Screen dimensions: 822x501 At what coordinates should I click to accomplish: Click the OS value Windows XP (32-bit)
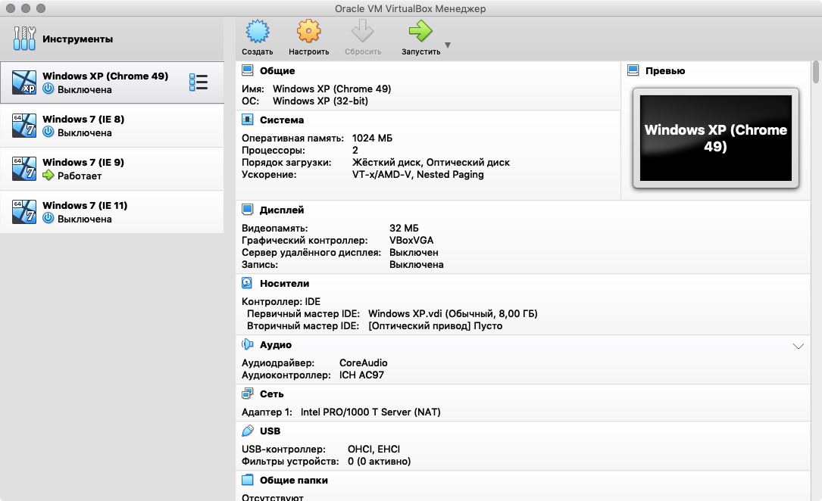320,101
